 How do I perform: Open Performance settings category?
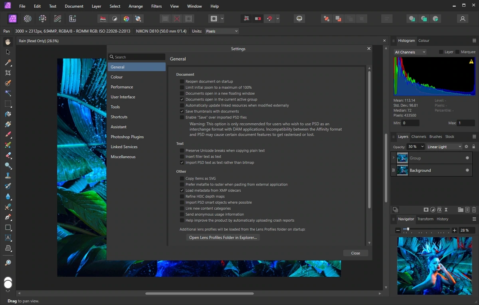(x=137, y=87)
